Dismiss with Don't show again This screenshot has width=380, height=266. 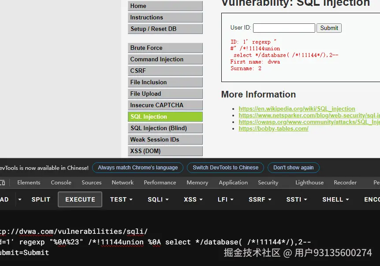(x=293, y=168)
